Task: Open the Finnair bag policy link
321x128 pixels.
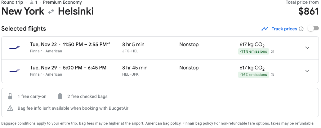Action: point(198,123)
